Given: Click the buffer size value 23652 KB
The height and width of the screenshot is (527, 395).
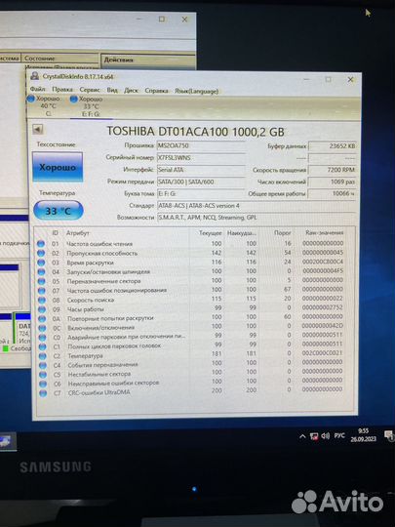Looking at the screenshot, I should (333, 145).
